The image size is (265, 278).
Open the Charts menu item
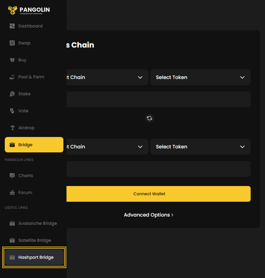(x=26, y=176)
